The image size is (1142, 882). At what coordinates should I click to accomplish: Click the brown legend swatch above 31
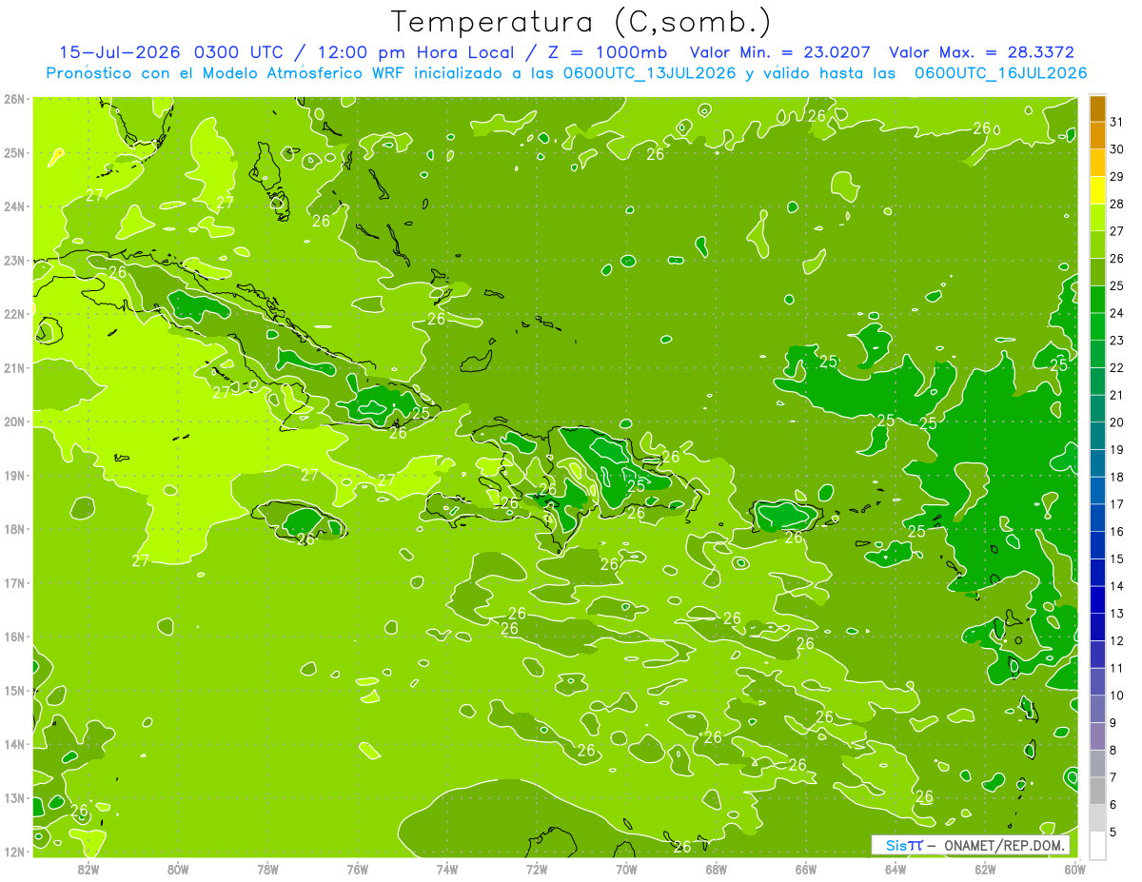(1097, 108)
